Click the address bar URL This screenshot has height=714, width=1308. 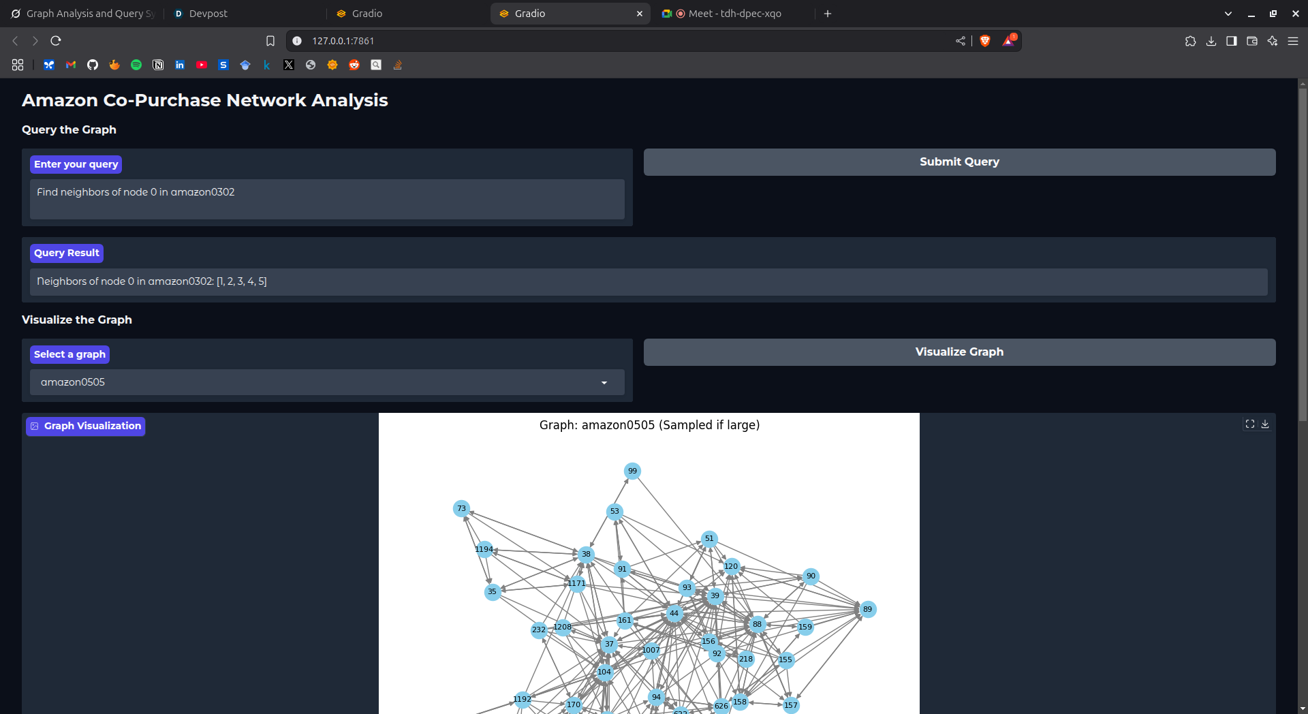(x=343, y=41)
